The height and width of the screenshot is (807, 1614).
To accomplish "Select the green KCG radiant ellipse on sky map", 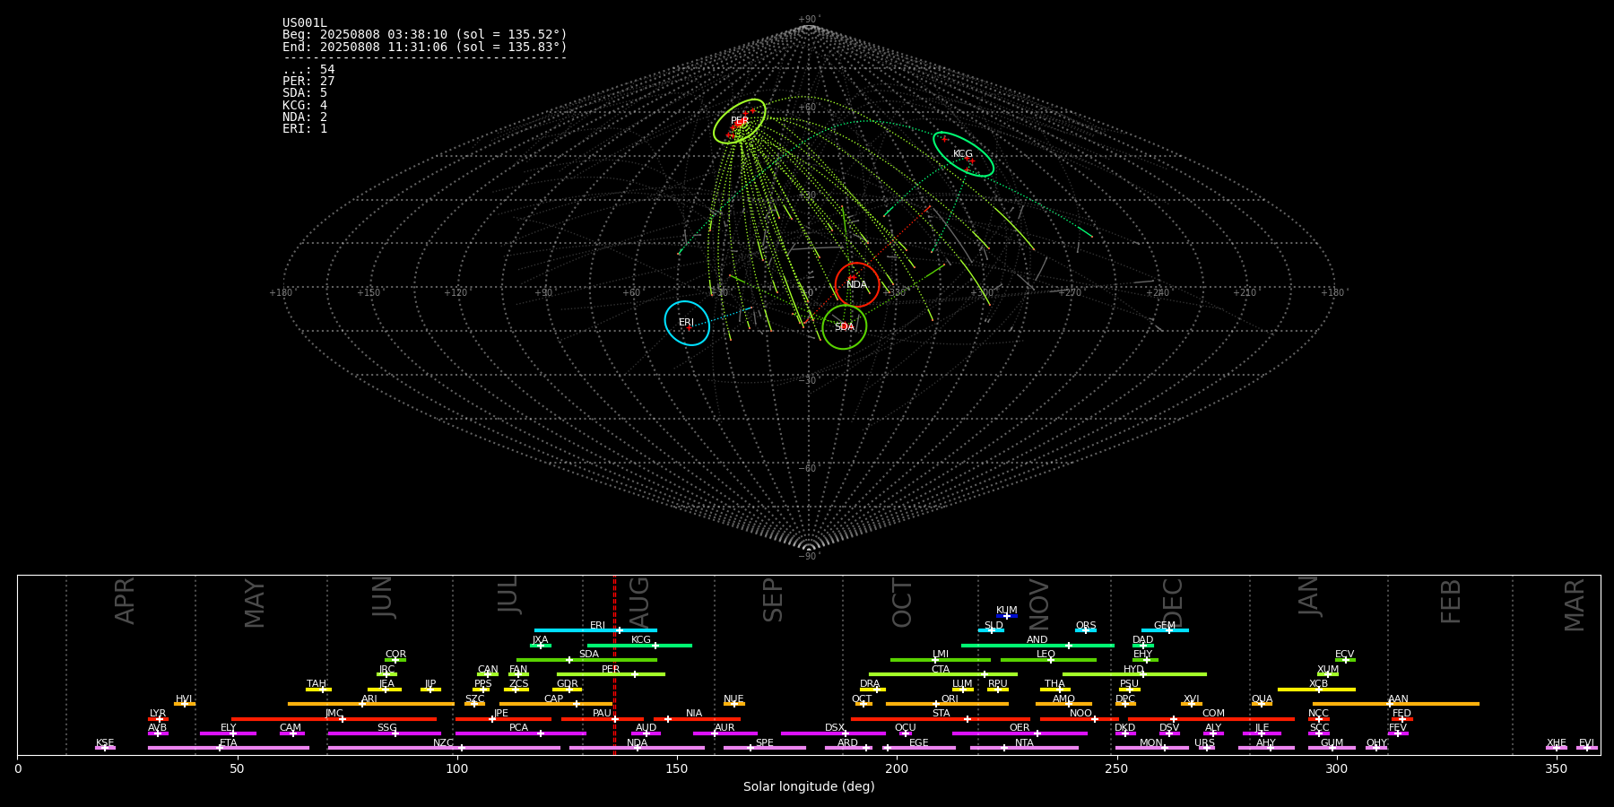I will pyautogui.click(x=963, y=154).
